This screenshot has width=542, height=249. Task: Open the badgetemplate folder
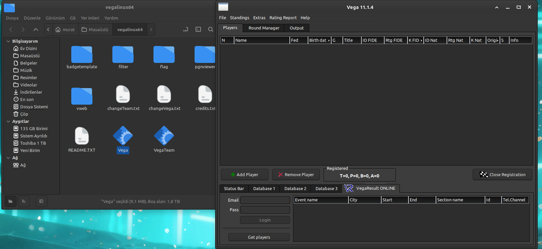click(x=82, y=55)
